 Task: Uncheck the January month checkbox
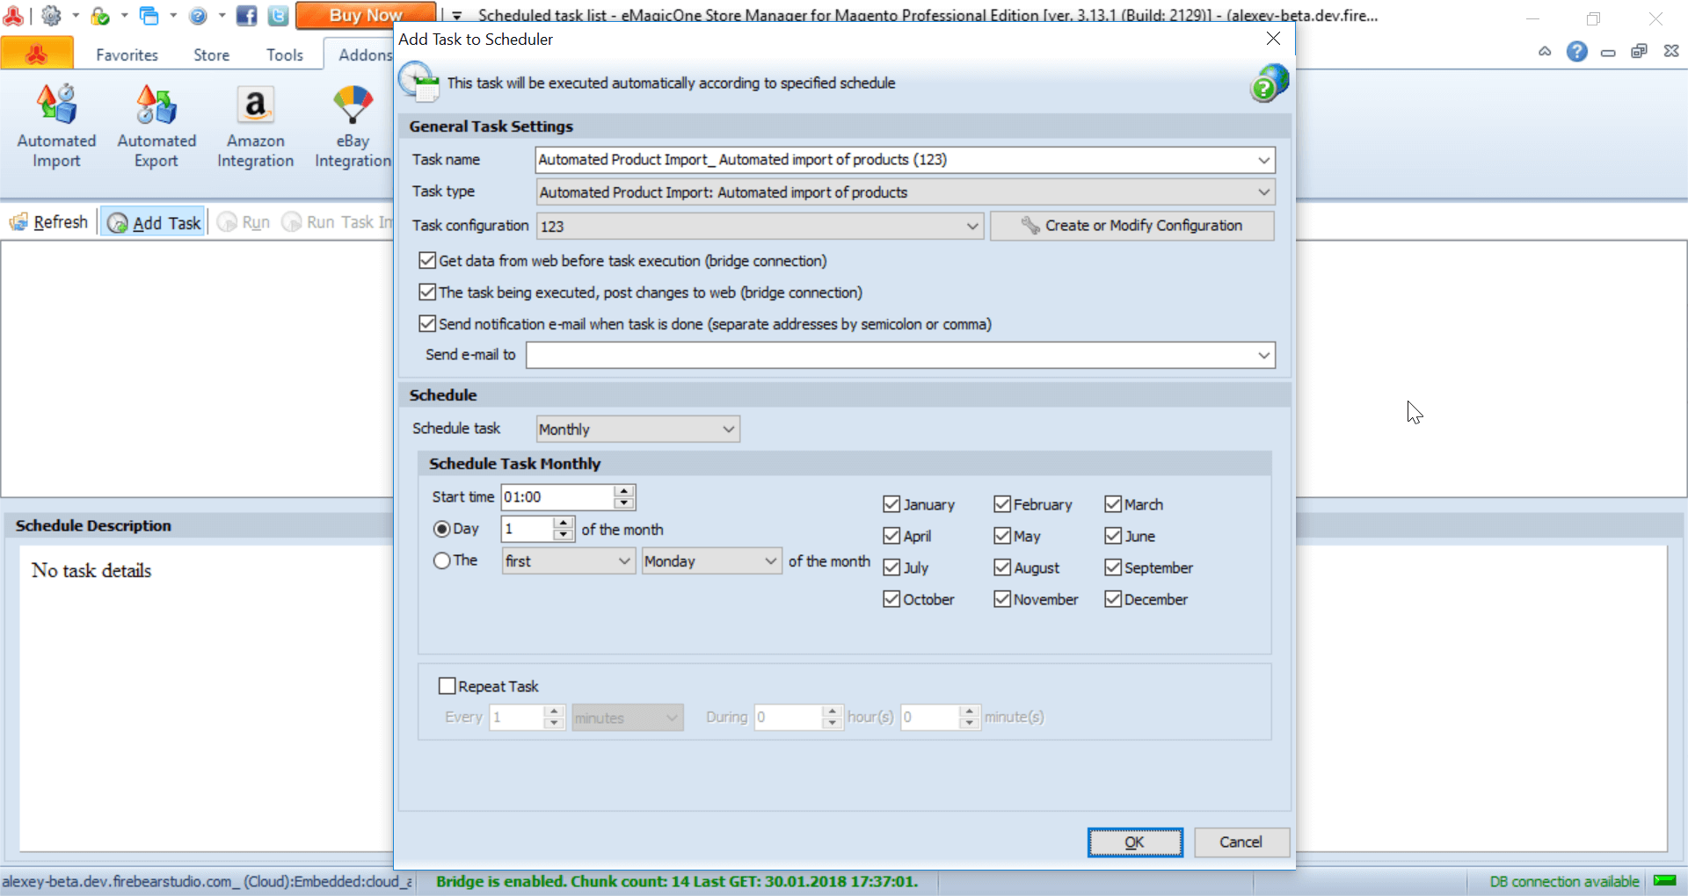click(891, 504)
